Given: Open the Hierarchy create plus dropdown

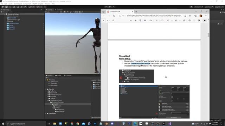Looking at the screenshot, I should click(2, 12).
